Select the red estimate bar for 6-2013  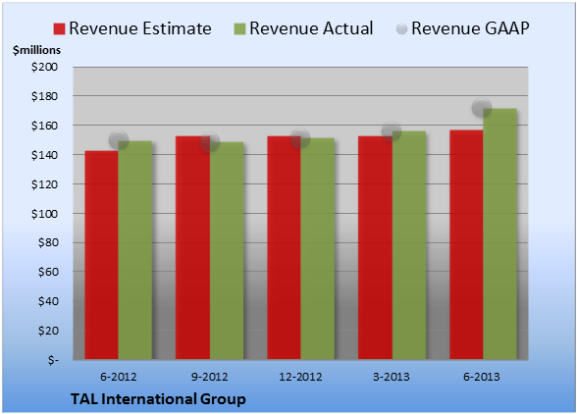pyautogui.click(x=466, y=244)
